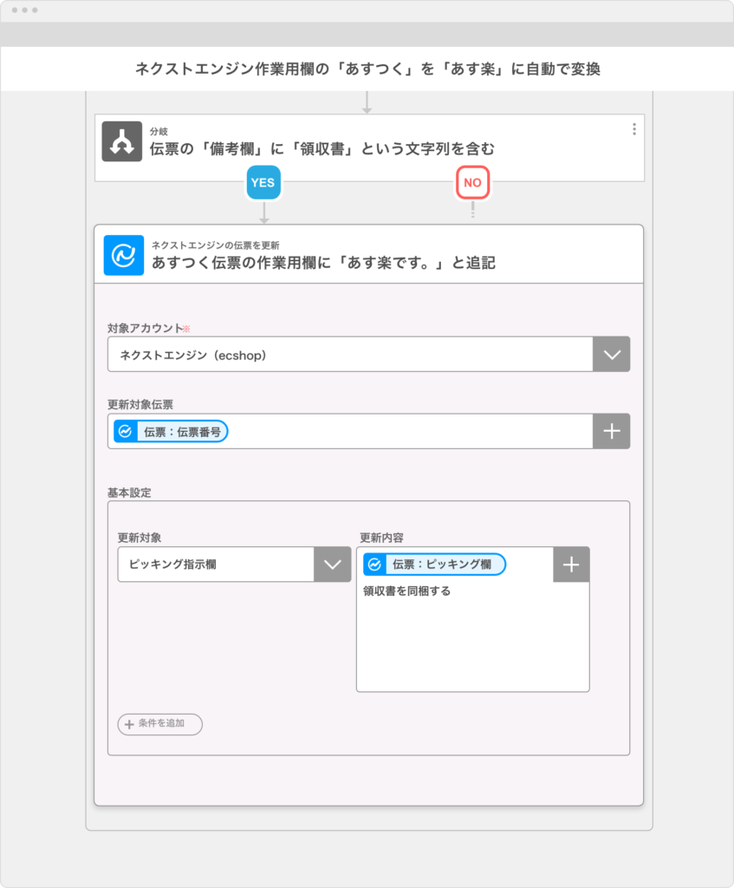The height and width of the screenshot is (888, 734).
Task: Expand the 更新対象 ピッキング指示欄 dropdown arrow
Action: [x=332, y=564]
